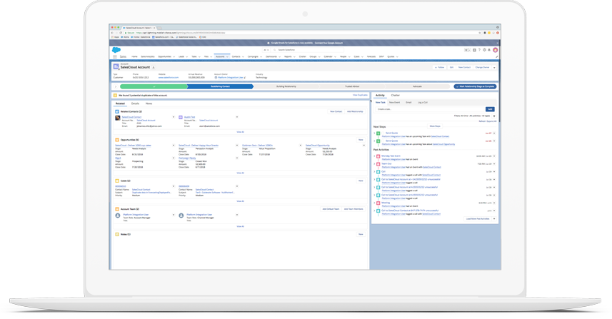Open the record actions dropdown beside Change Owner
This screenshot has width=612, height=319.
point(494,68)
